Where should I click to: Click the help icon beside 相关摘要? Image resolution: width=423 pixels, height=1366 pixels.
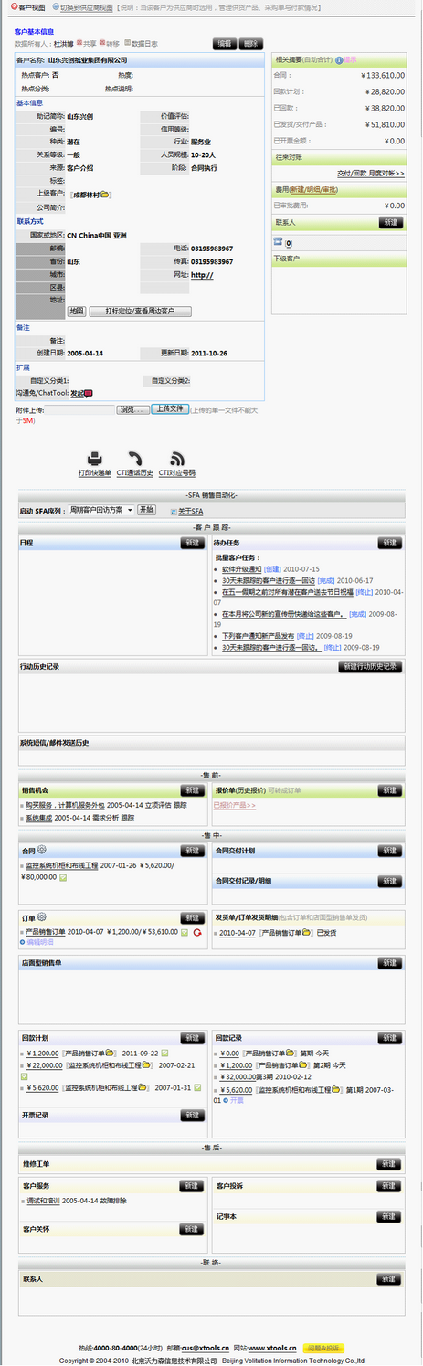pos(339,60)
